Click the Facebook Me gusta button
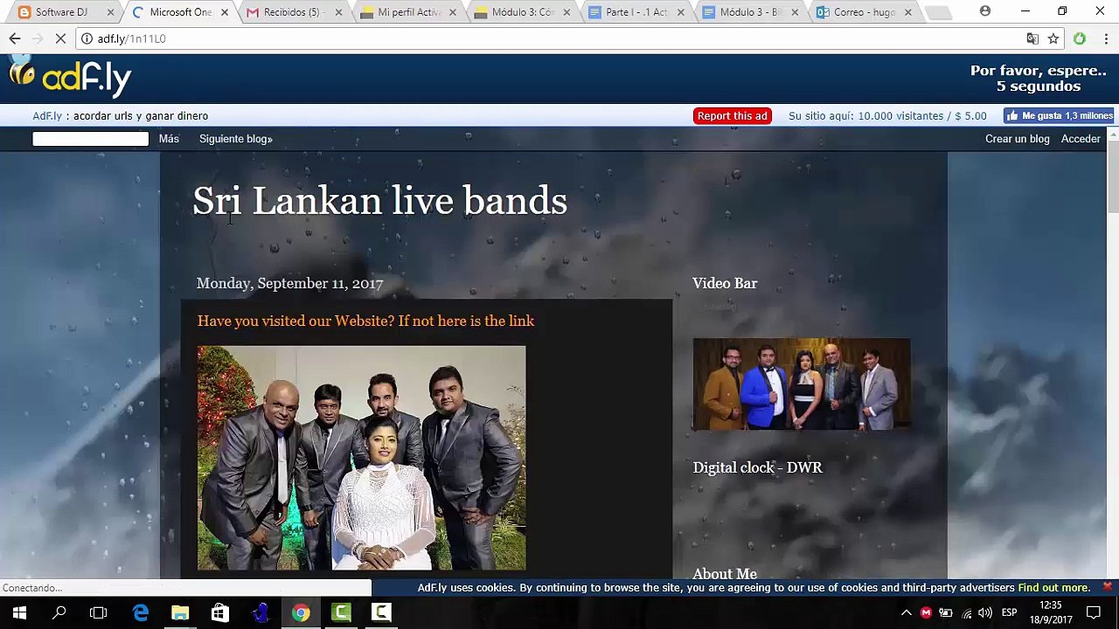 click(1060, 115)
